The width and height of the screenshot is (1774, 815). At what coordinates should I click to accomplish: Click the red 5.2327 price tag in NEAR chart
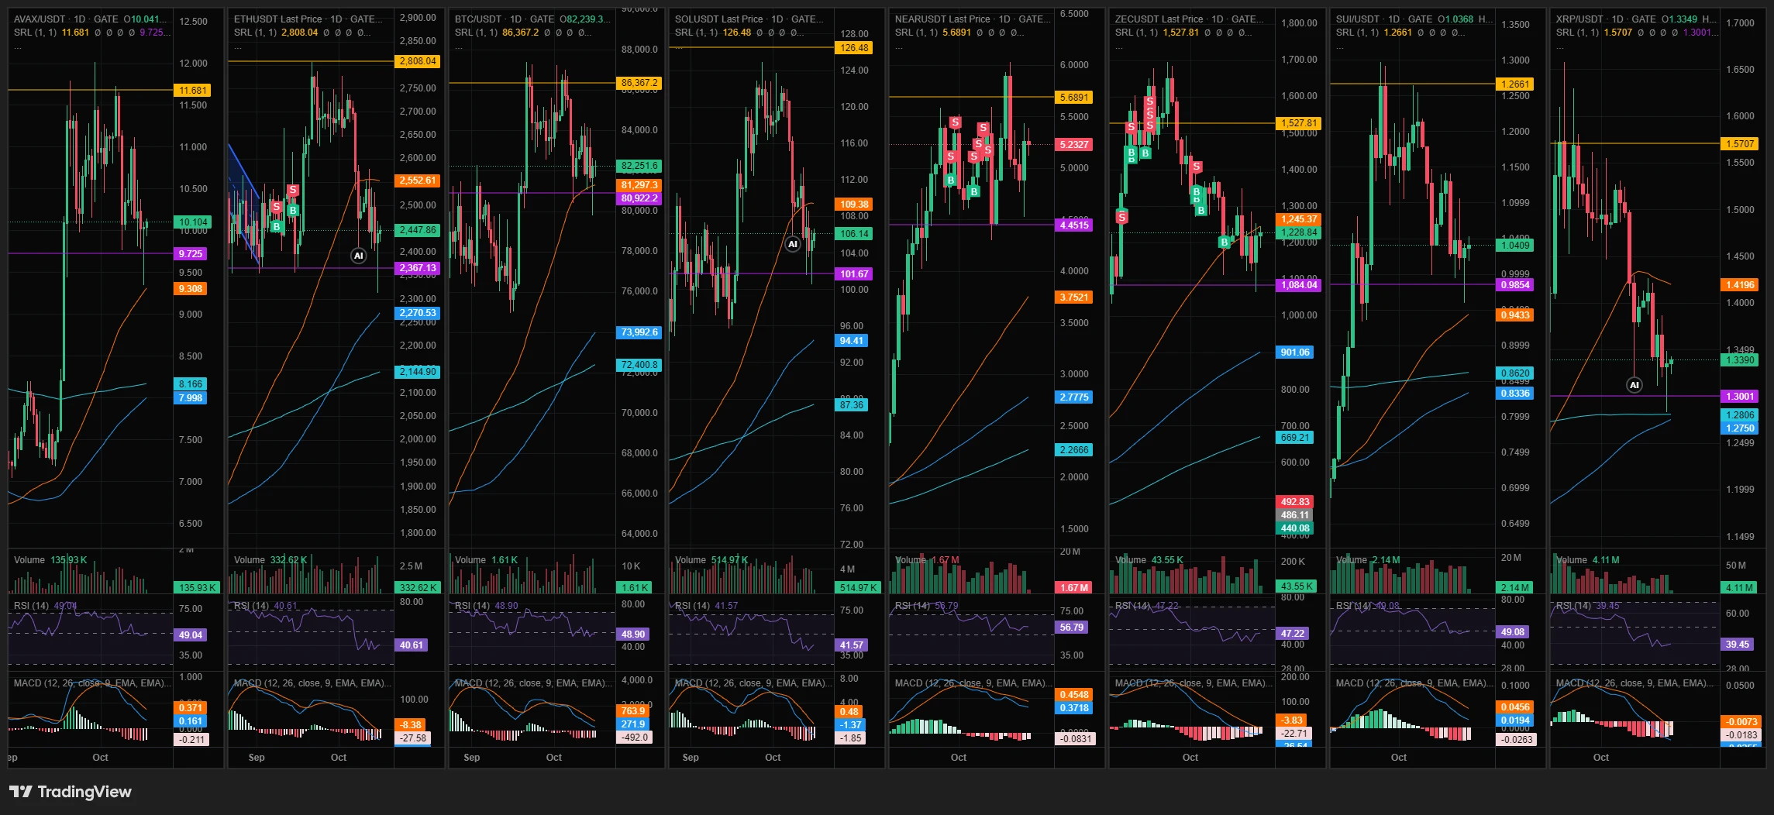coord(1074,145)
